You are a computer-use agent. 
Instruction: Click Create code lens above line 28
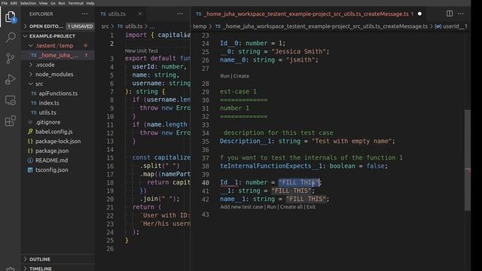click(241, 76)
